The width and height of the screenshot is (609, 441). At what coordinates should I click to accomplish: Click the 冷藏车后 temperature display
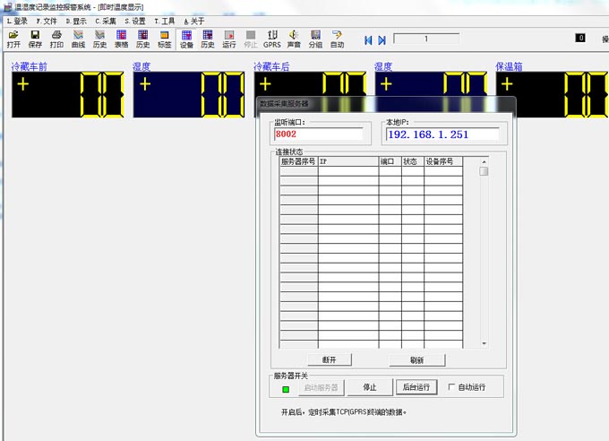311,84
